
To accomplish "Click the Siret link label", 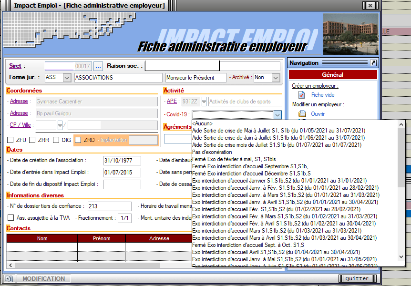I will coord(15,66).
